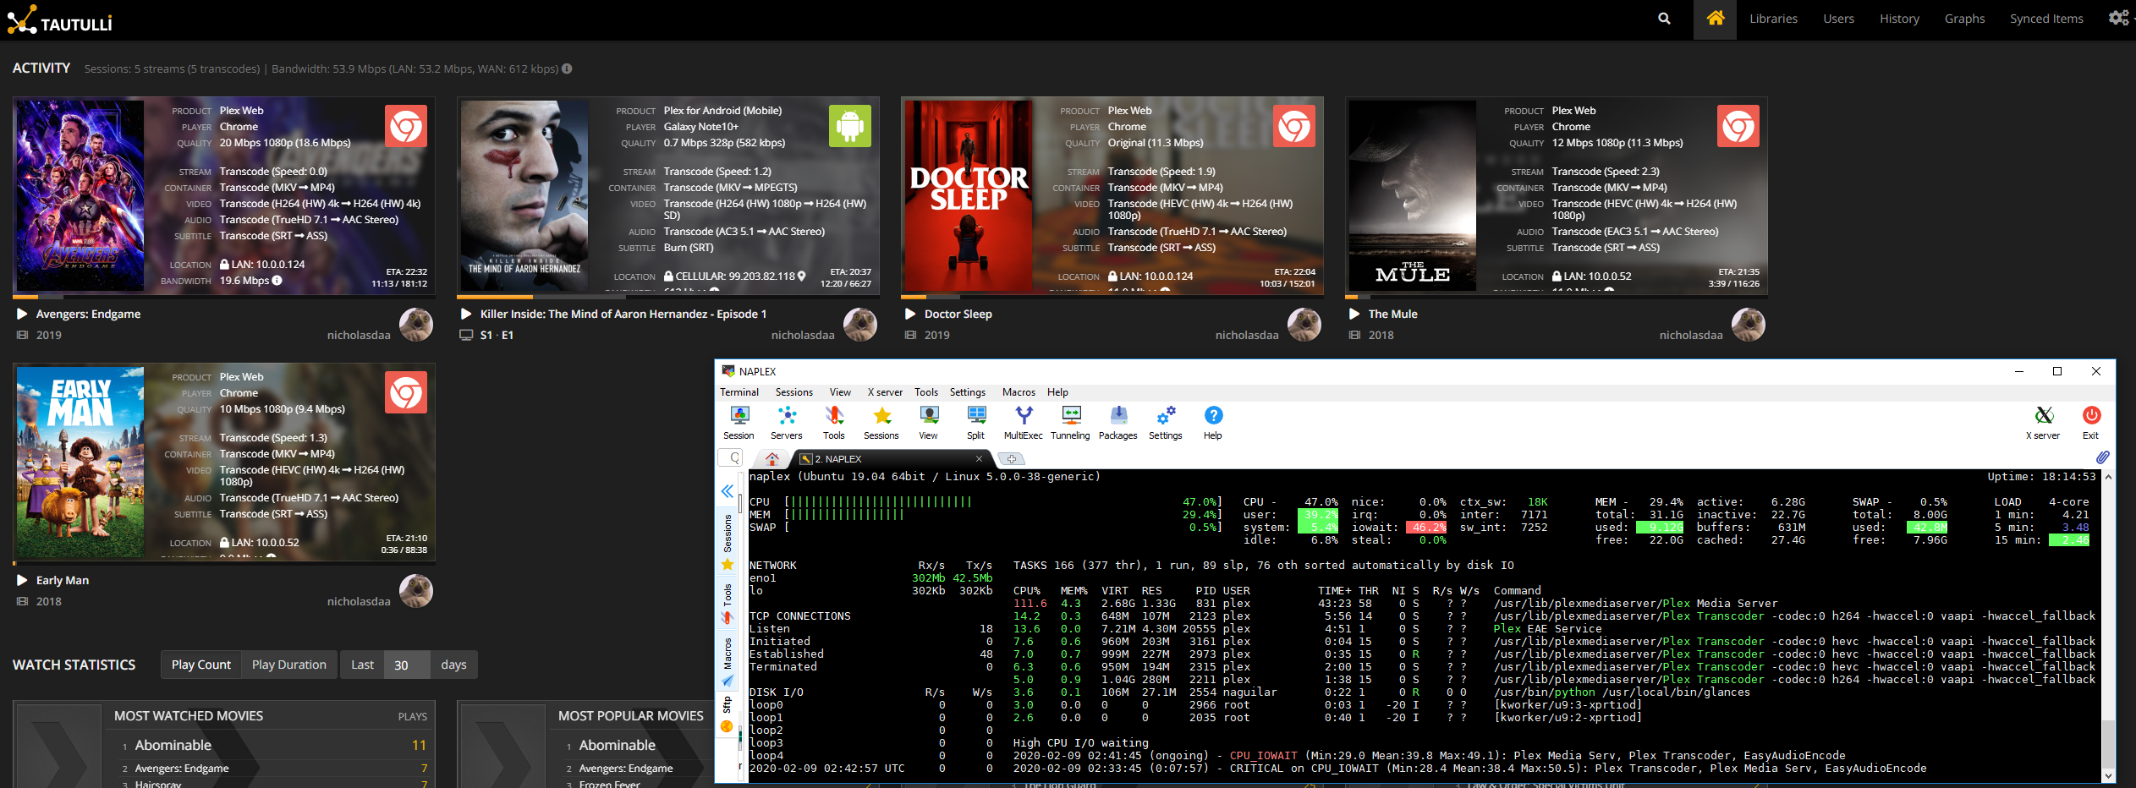Open Graphs page in Tautulli
The image size is (2136, 788).
tap(1964, 19)
